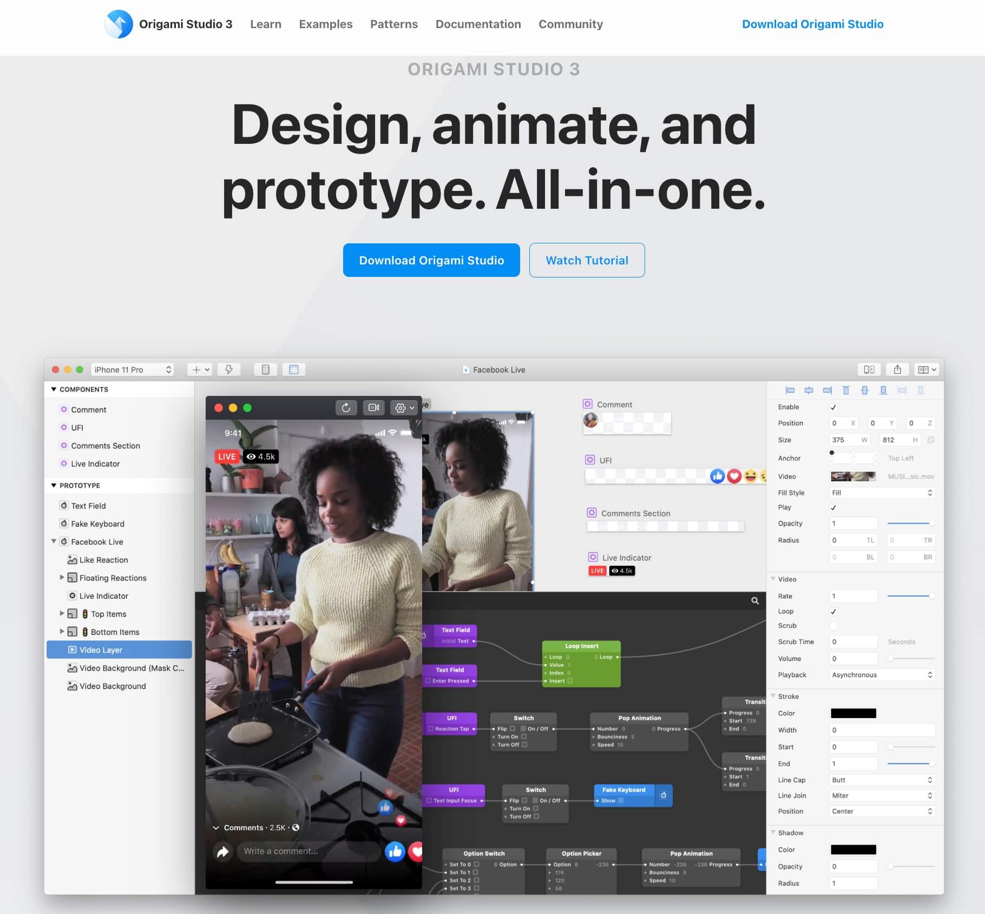The width and height of the screenshot is (985, 914).
Task: Click the blue Download Origami Studio button
Action: (431, 260)
